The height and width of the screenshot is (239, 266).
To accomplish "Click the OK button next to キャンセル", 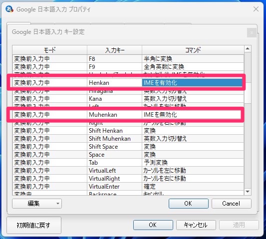I will coord(153,225).
